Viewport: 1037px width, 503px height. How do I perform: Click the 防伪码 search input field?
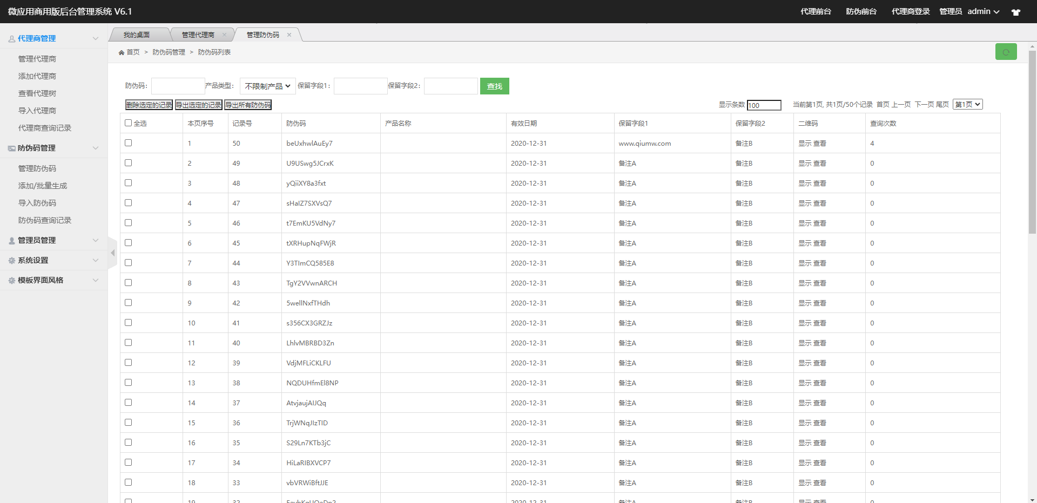[178, 86]
